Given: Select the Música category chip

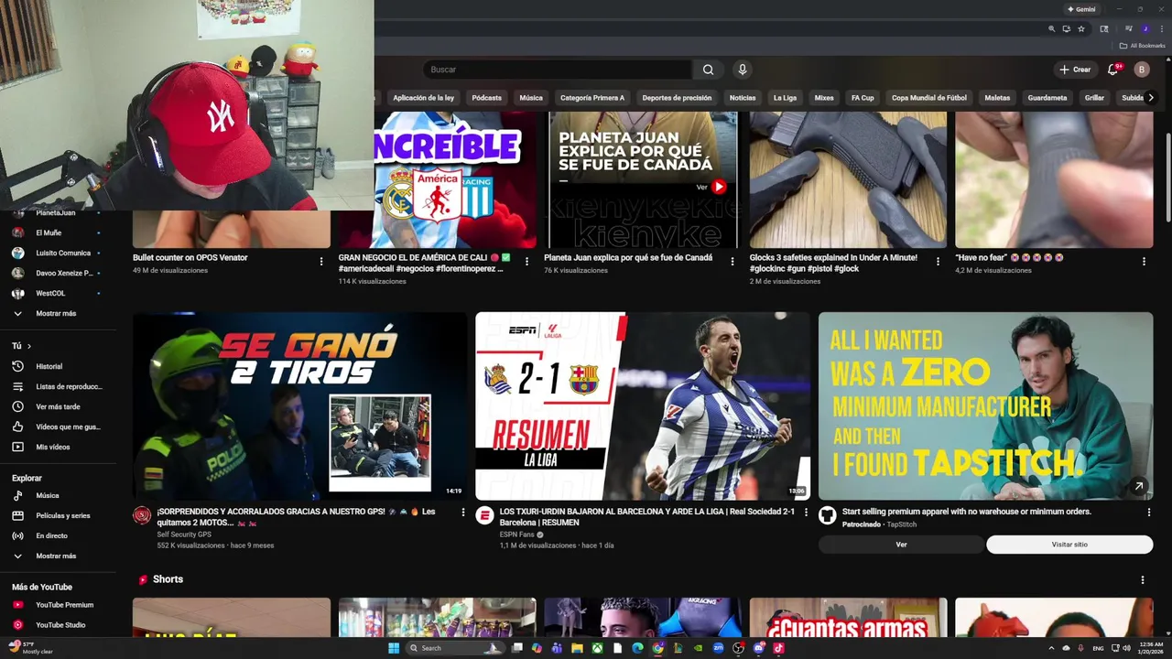Looking at the screenshot, I should 531,98.
